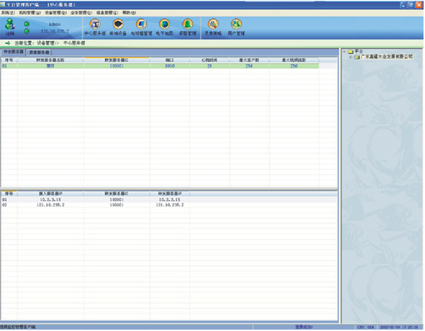Click the 端口 column header

(x=169, y=60)
